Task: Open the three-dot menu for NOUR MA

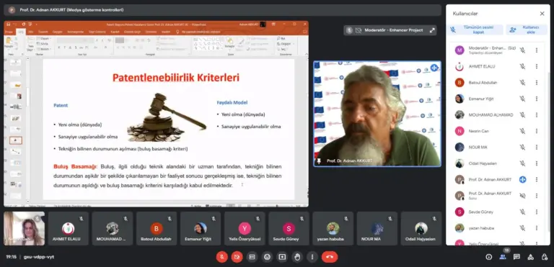Action: pos(537,147)
